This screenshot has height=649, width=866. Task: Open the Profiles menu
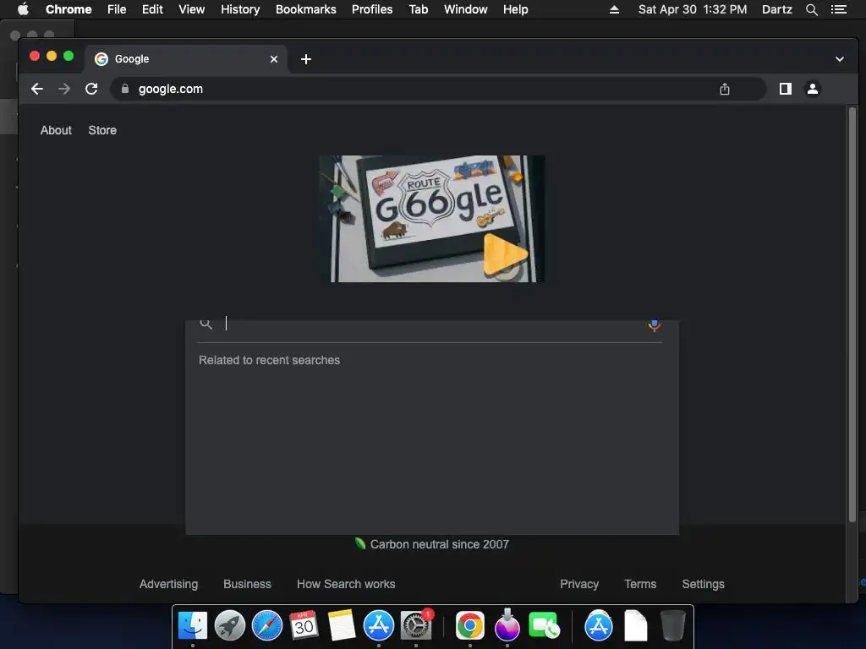372,9
